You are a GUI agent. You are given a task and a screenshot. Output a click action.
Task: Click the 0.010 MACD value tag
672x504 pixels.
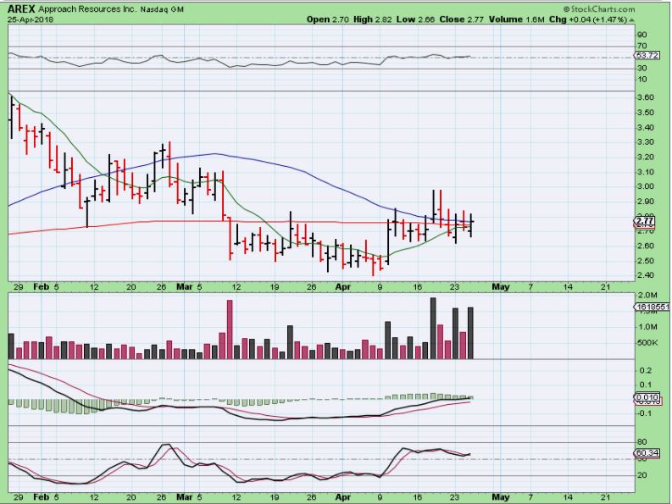pos(647,398)
